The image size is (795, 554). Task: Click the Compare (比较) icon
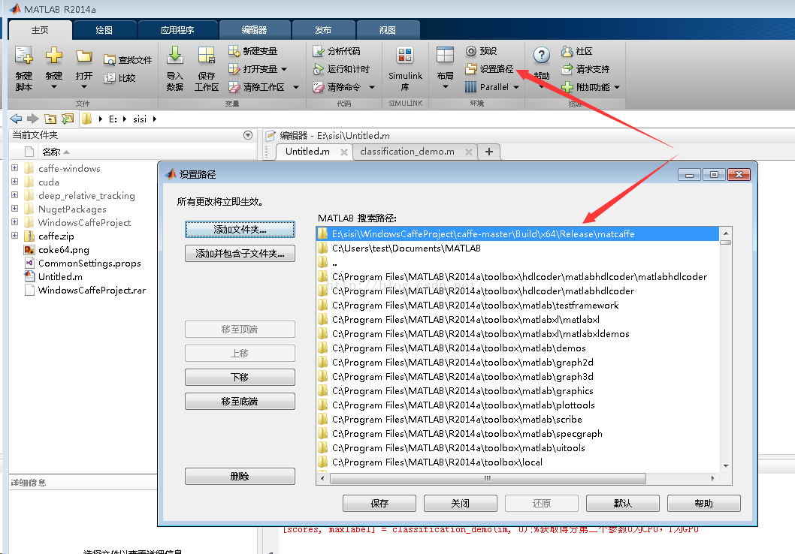(109, 78)
